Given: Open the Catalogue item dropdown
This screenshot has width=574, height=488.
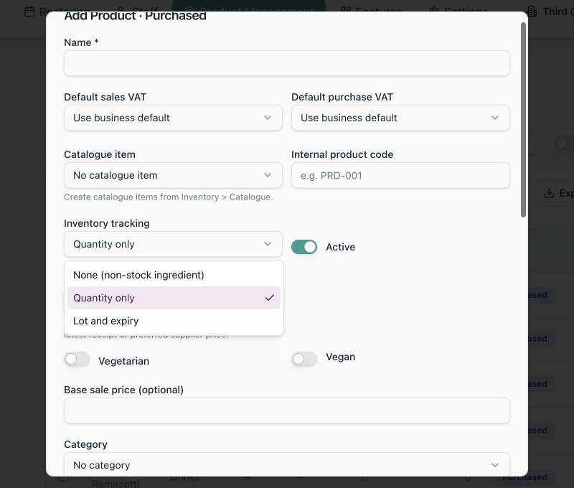Looking at the screenshot, I should click(173, 175).
